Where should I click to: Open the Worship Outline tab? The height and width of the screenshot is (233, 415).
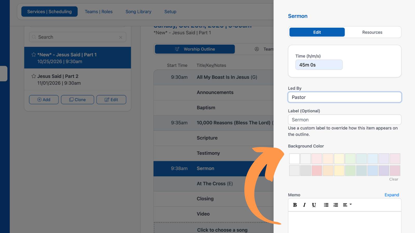[195, 49]
